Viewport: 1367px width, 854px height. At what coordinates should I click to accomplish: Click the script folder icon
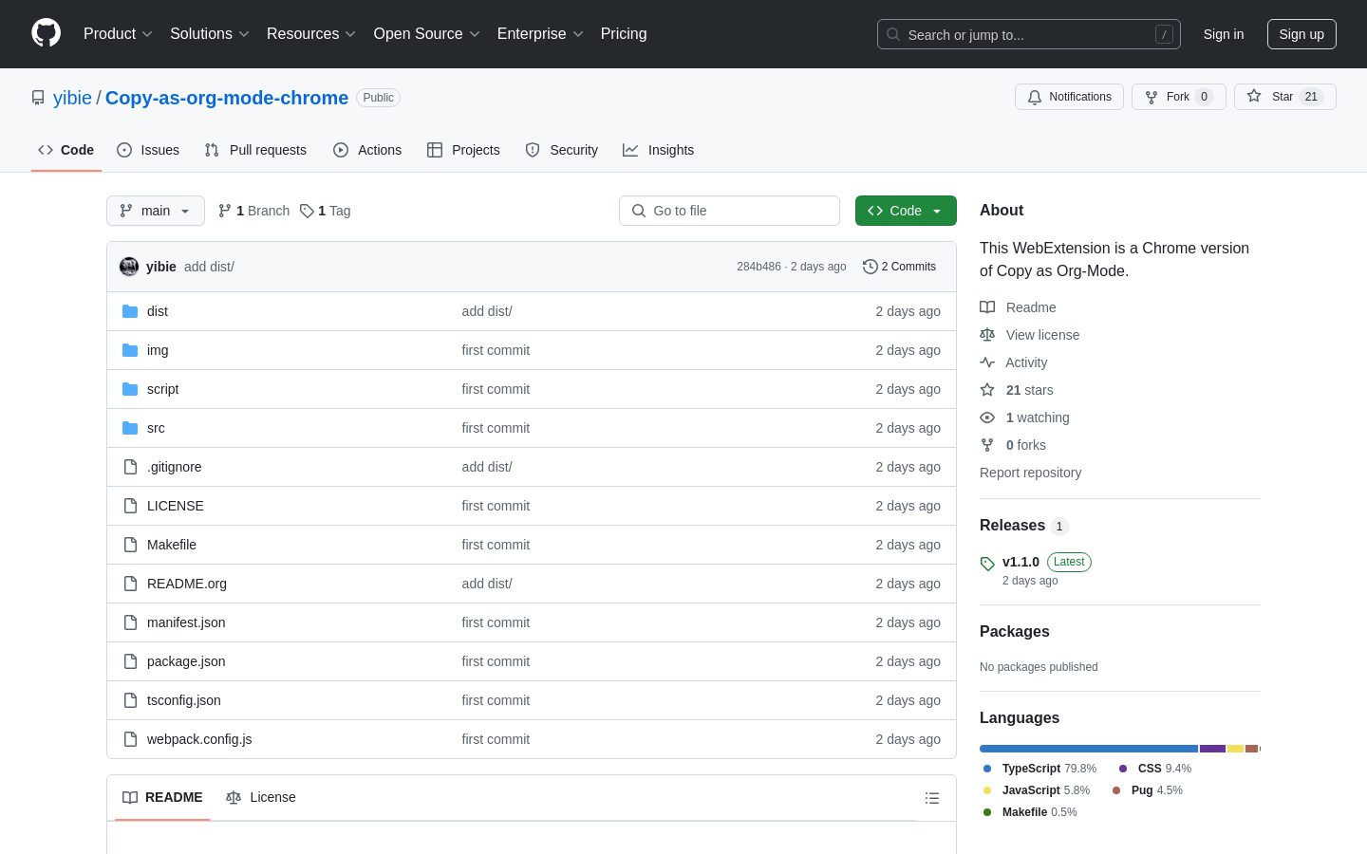pos(130,389)
